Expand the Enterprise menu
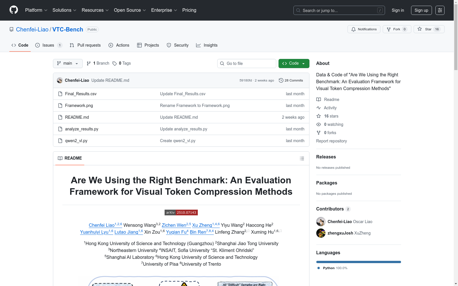Image resolution: width=458 pixels, height=286 pixels. [x=164, y=10]
